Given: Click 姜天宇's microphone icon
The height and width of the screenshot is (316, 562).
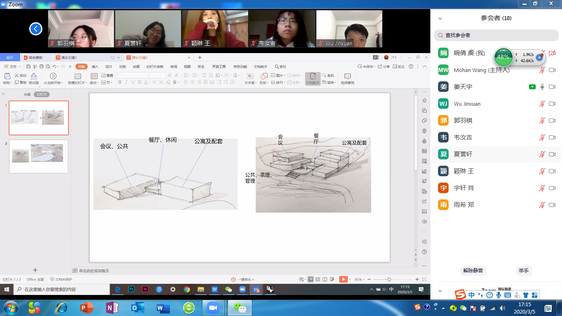Looking at the screenshot, I should point(542,87).
